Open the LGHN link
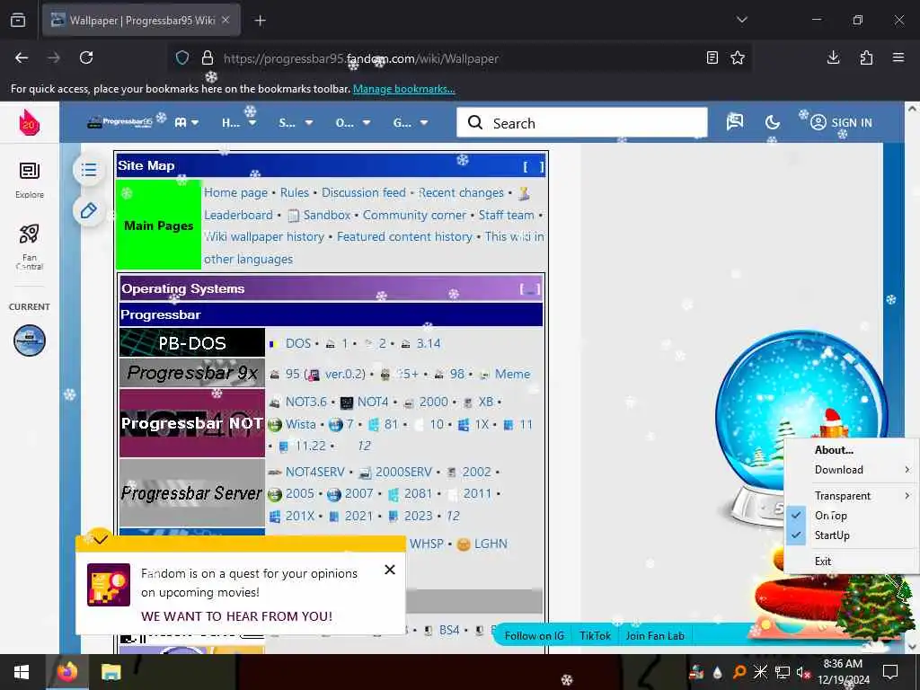 point(491,544)
